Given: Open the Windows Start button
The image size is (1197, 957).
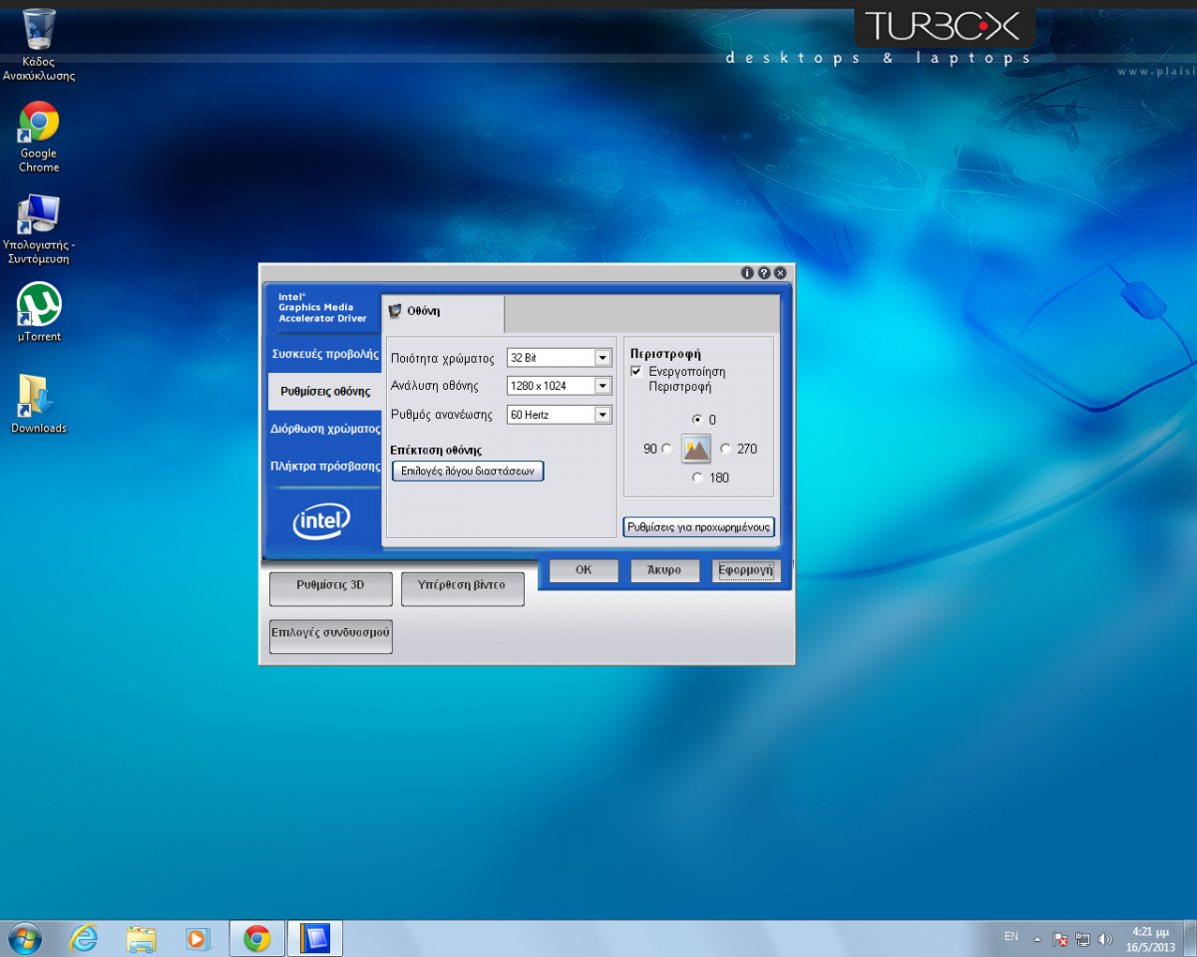Looking at the screenshot, I should tap(24, 938).
